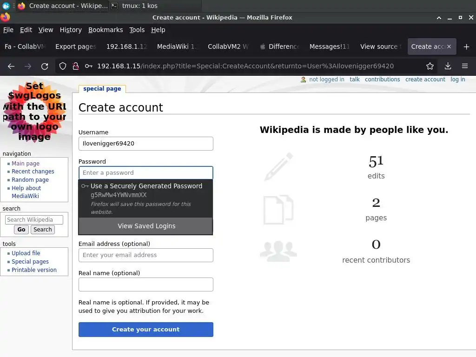Open the Random page link
This screenshot has width=476, height=357.
point(30,180)
